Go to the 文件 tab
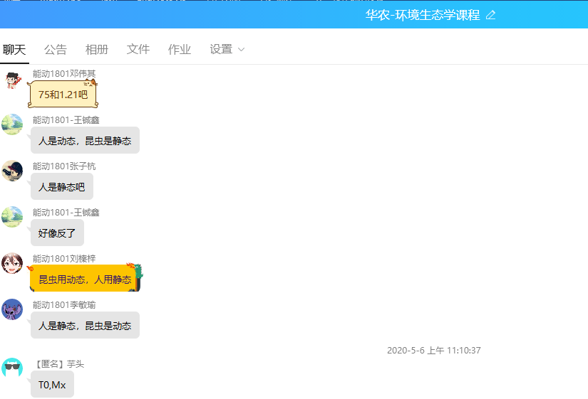This screenshot has width=588, height=399. click(x=138, y=49)
